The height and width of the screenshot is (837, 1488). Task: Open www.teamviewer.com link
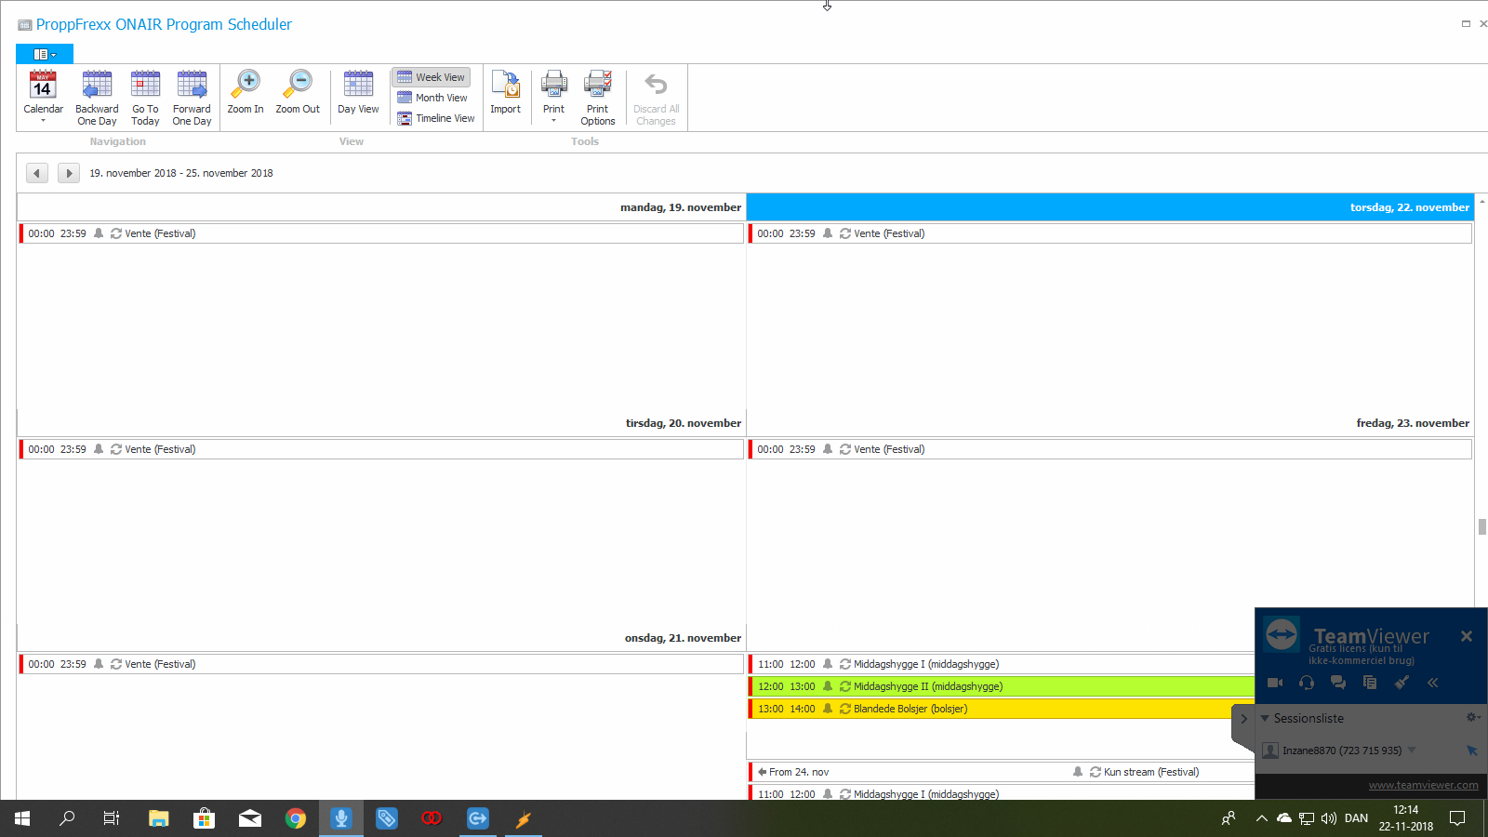click(1423, 785)
